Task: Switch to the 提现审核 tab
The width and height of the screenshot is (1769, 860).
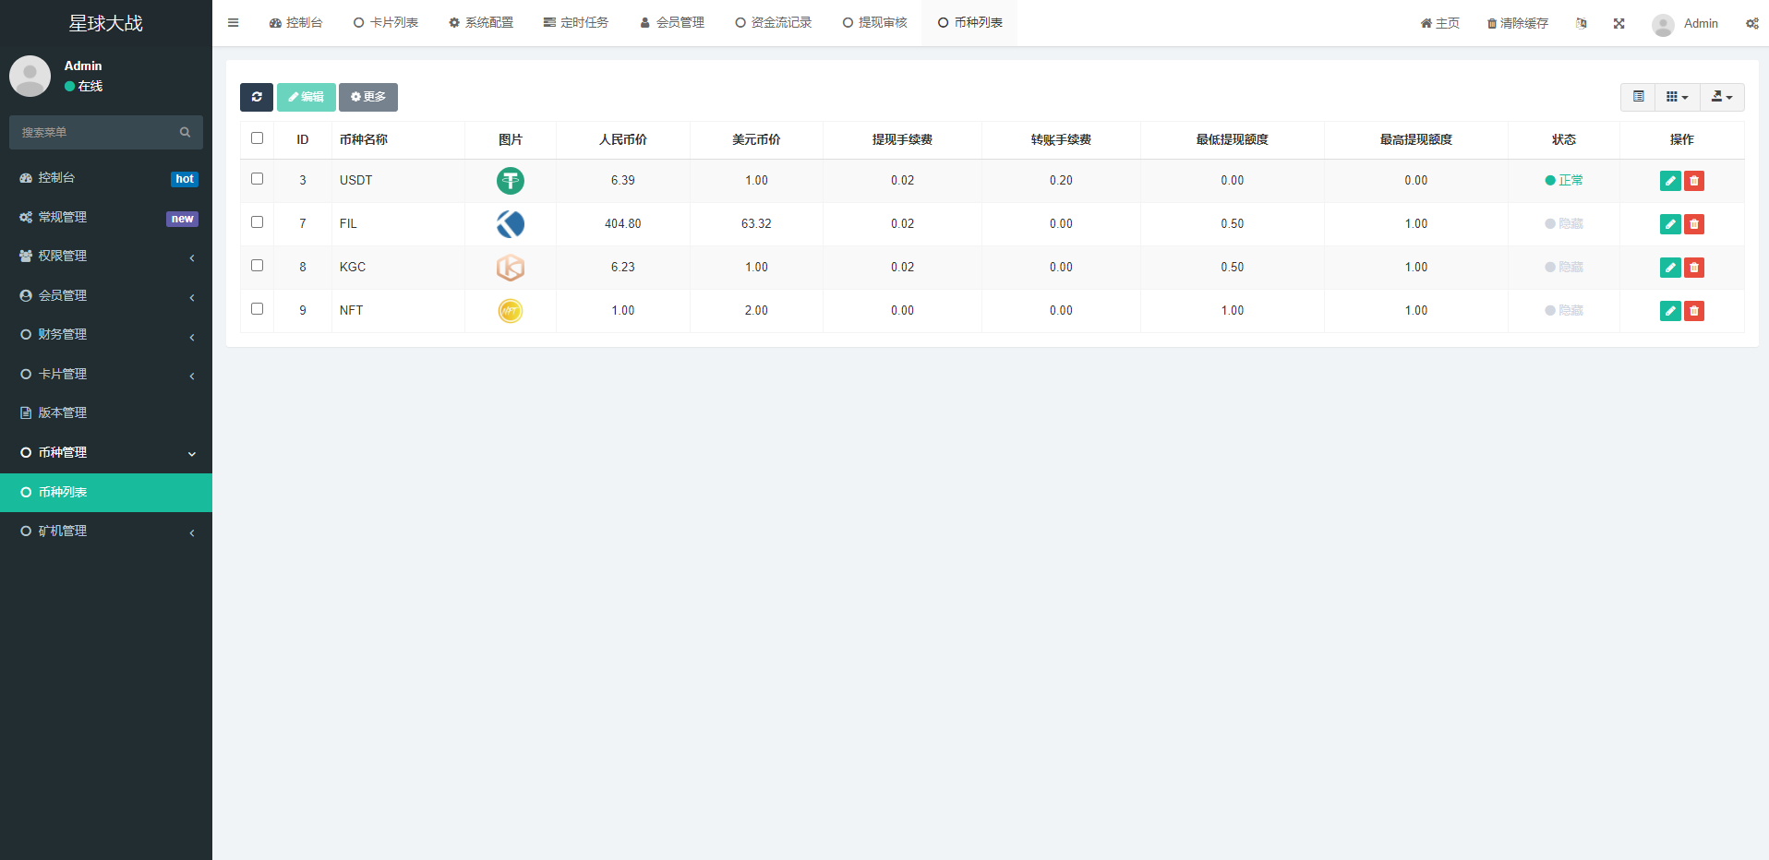Action: tap(873, 21)
